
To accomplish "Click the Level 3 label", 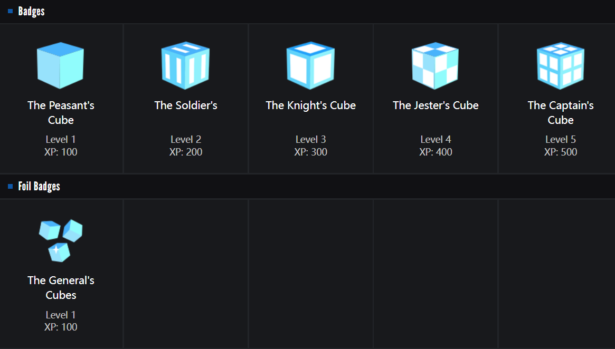I will click(310, 139).
